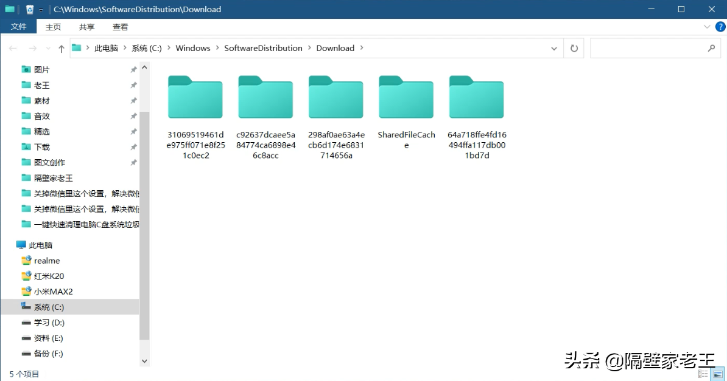Navigate to SoftwareDistribution in breadcrumb

[263, 48]
